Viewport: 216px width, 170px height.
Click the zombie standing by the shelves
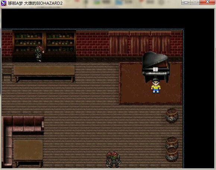point(39,54)
